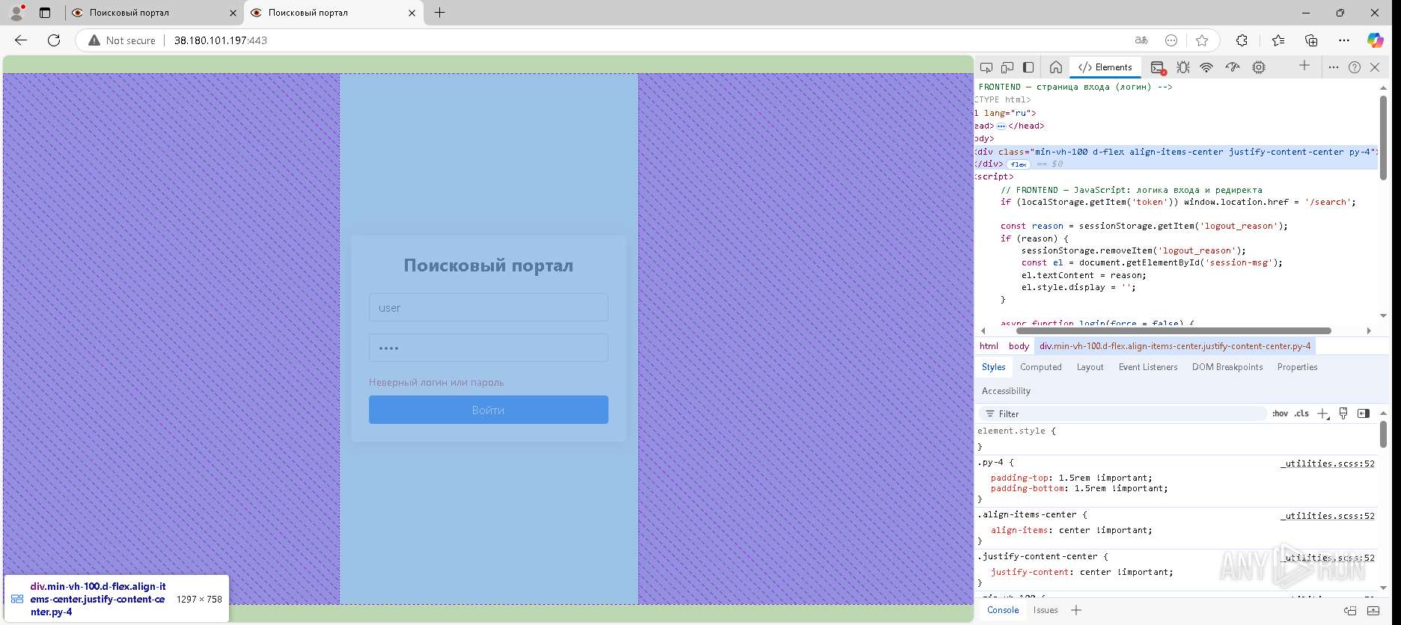1401x625 pixels.
Task: Open the translate page icon
Action: point(1141,40)
